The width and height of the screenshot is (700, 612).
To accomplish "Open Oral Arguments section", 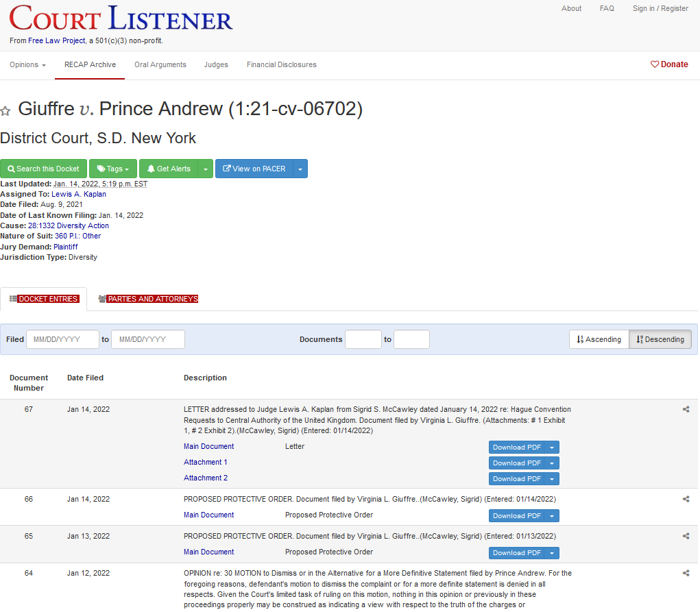I will 160,64.
